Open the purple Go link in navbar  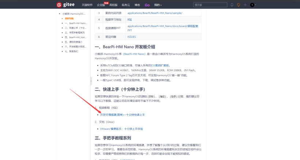tap(147, 5)
